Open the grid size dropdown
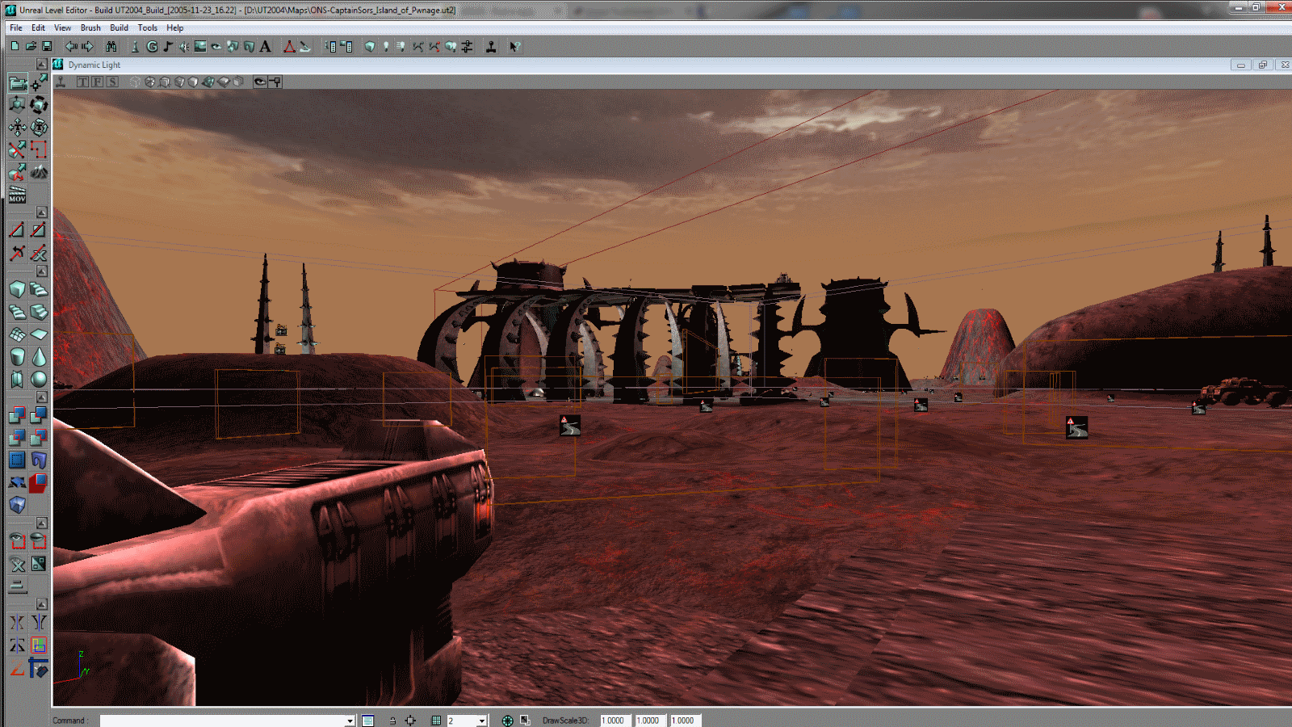This screenshot has width=1292, height=727. (x=481, y=721)
